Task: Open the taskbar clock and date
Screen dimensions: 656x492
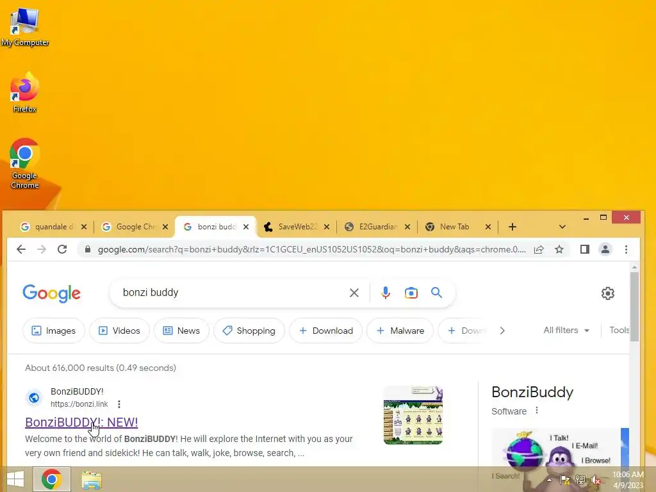Action: pyautogui.click(x=628, y=480)
